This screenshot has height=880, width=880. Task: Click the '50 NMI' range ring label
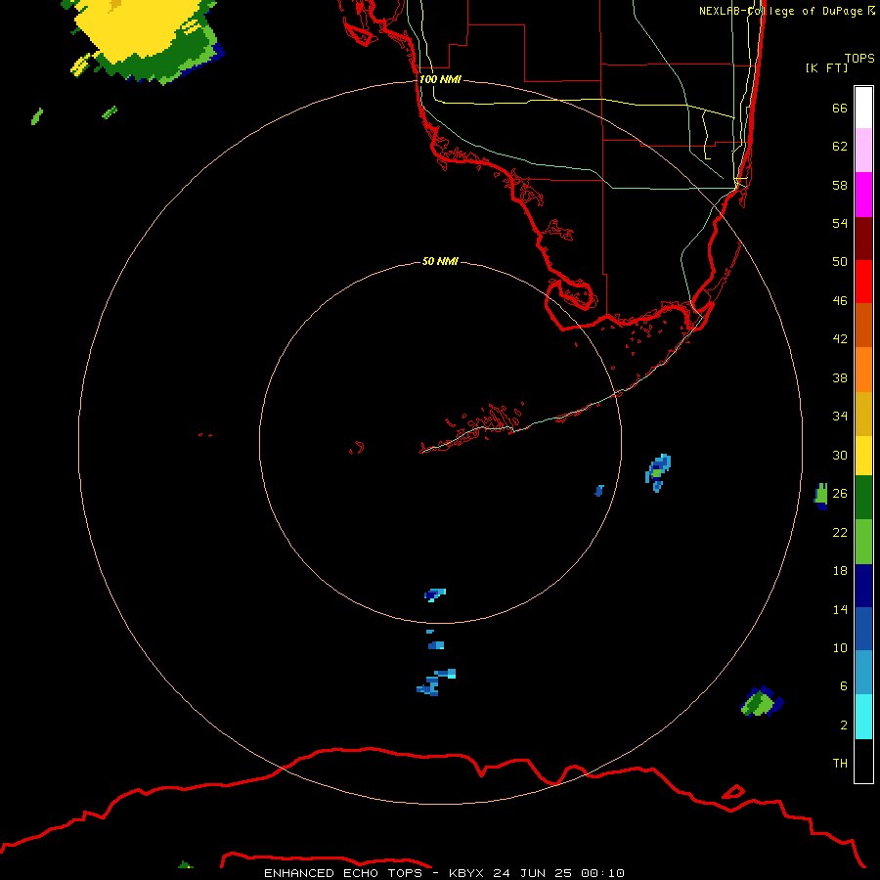(440, 261)
